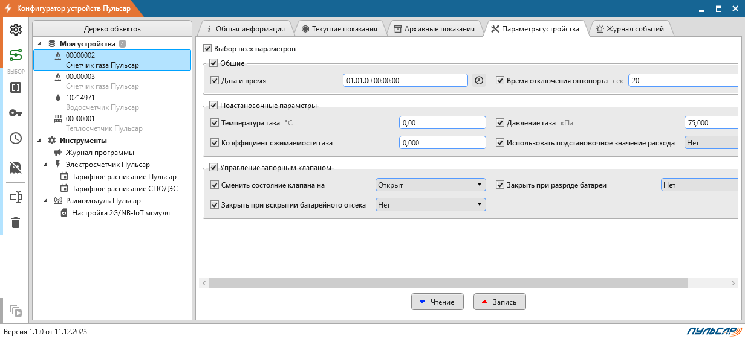Click lightning icon of Электросчетчик Пульсар
Viewport: 745px width, 339px height.
[57, 165]
